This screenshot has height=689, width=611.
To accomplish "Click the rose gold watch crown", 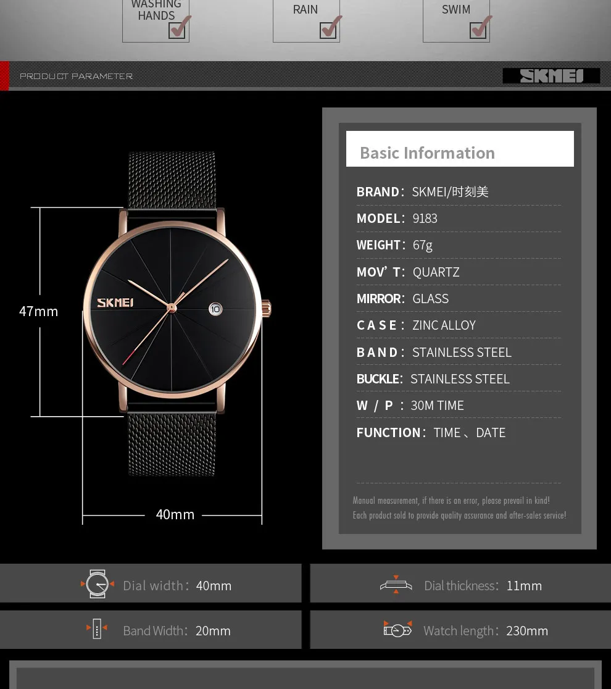I will 267,309.
